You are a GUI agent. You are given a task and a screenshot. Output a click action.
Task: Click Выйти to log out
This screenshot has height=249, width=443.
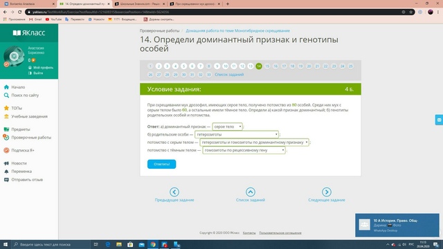coord(38,73)
